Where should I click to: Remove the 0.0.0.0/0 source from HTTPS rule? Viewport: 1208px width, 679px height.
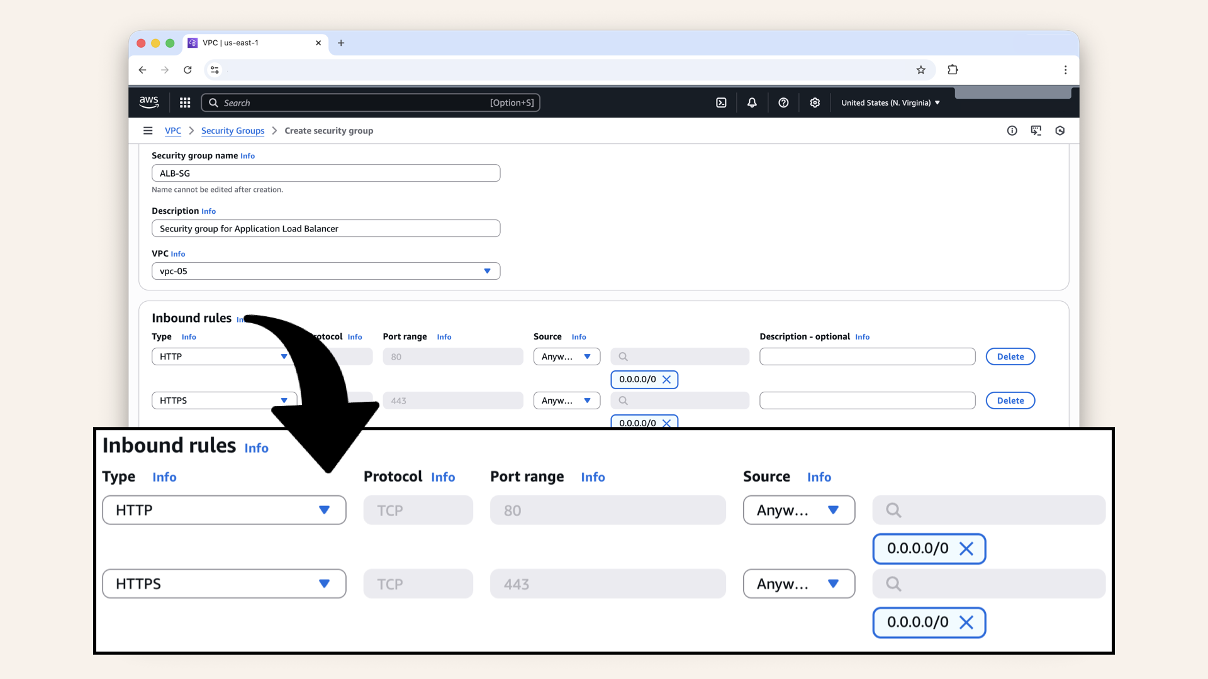click(x=967, y=622)
